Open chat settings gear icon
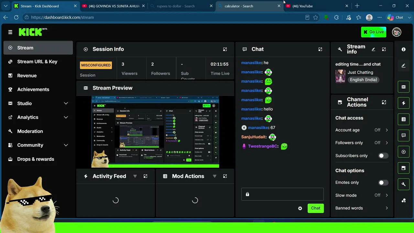Screen dimensions: 414x233 (x=300, y=208)
